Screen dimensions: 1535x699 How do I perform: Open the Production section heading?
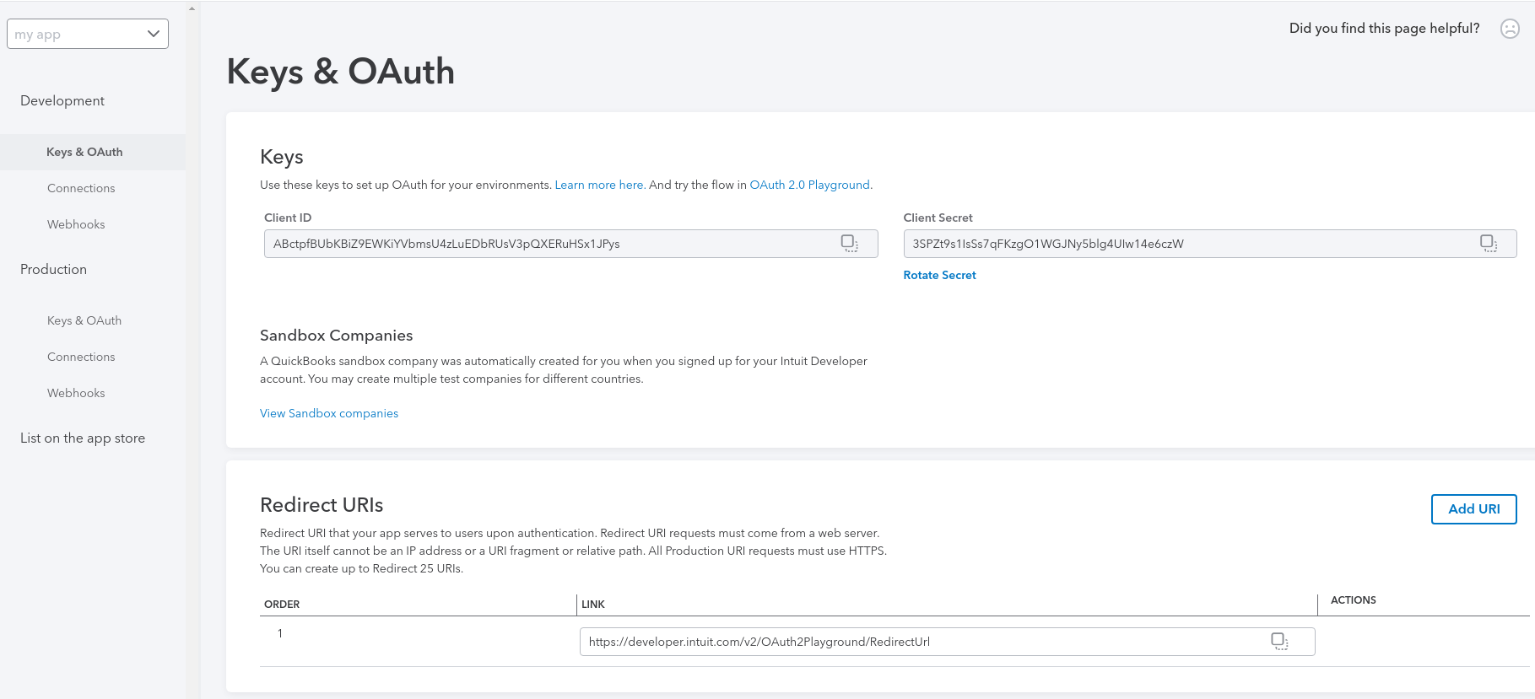pos(53,269)
